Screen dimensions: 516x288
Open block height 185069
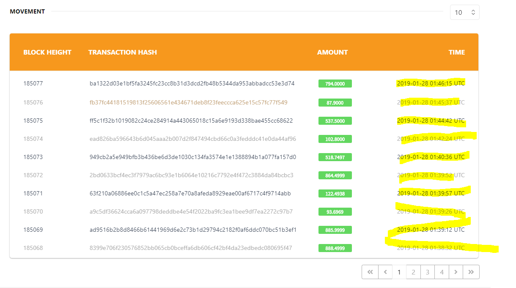33,230
